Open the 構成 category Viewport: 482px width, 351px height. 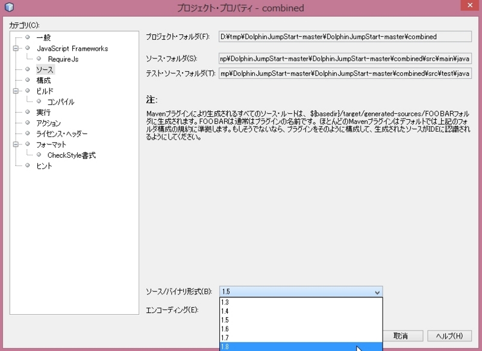click(43, 81)
